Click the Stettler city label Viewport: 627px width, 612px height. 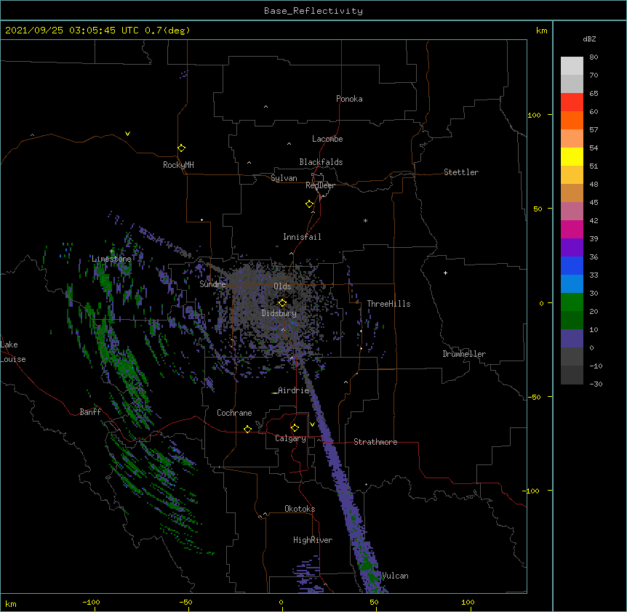click(x=461, y=172)
